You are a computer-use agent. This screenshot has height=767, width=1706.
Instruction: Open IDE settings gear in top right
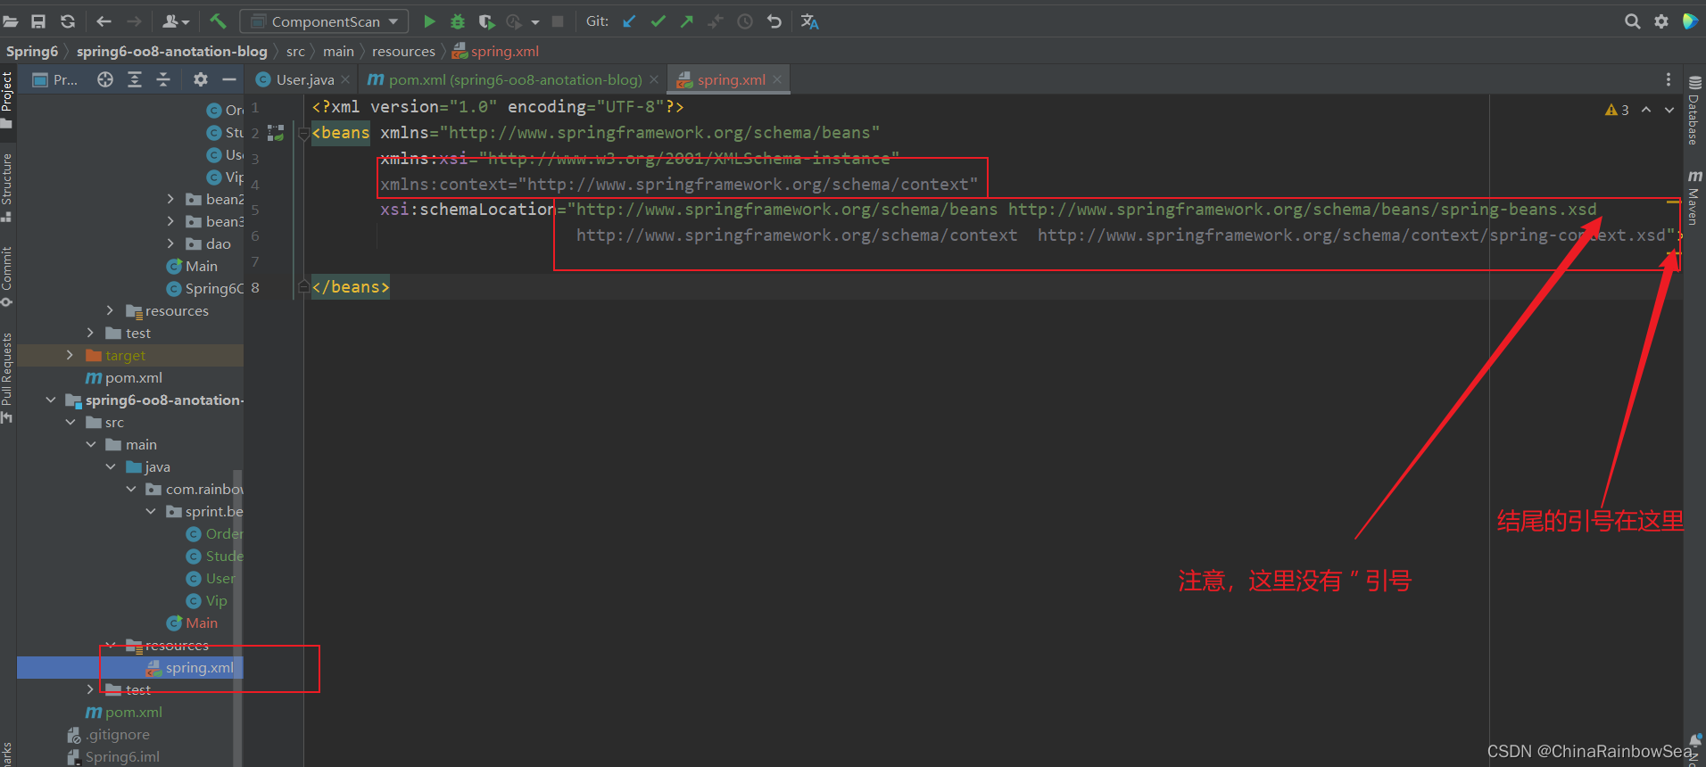tap(1661, 21)
